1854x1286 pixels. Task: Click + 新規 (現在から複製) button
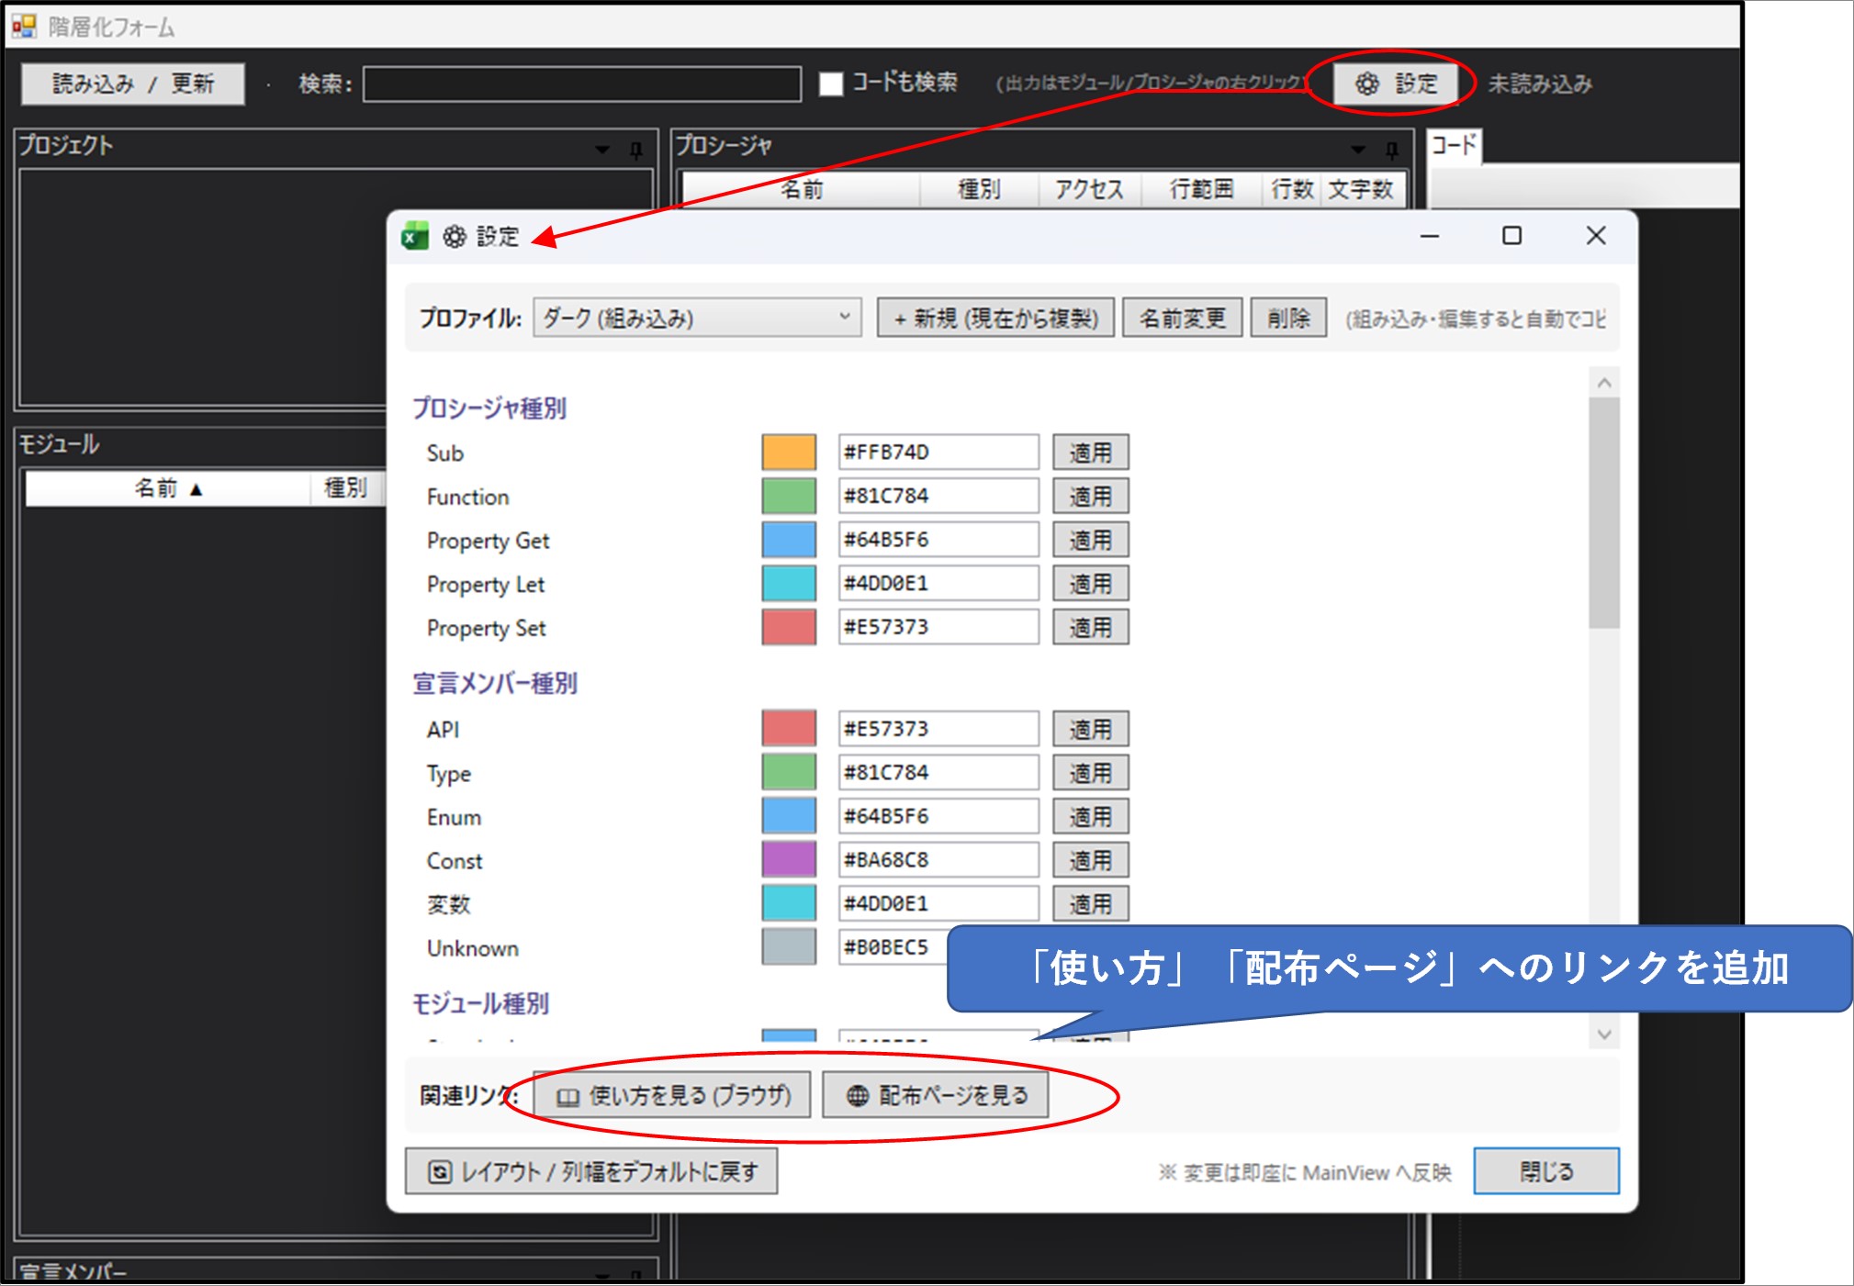click(995, 318)
